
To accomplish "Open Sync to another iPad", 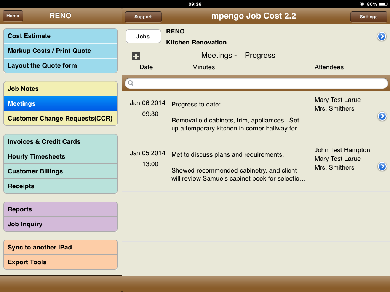I will click(x=61, y=248).
